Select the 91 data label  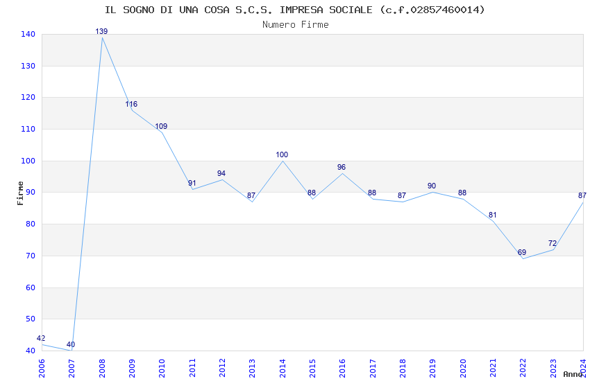click(192, 183)
